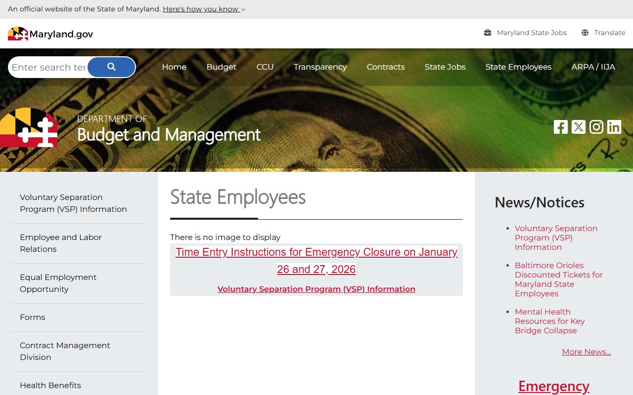Open the CCU menu item

[265, 67]
